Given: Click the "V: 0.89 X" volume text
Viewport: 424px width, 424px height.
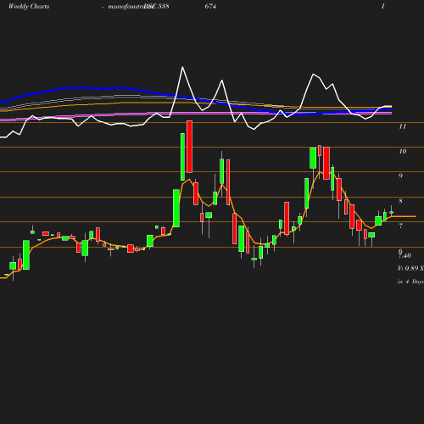Looking at the screenshot, I should point(410,268).
